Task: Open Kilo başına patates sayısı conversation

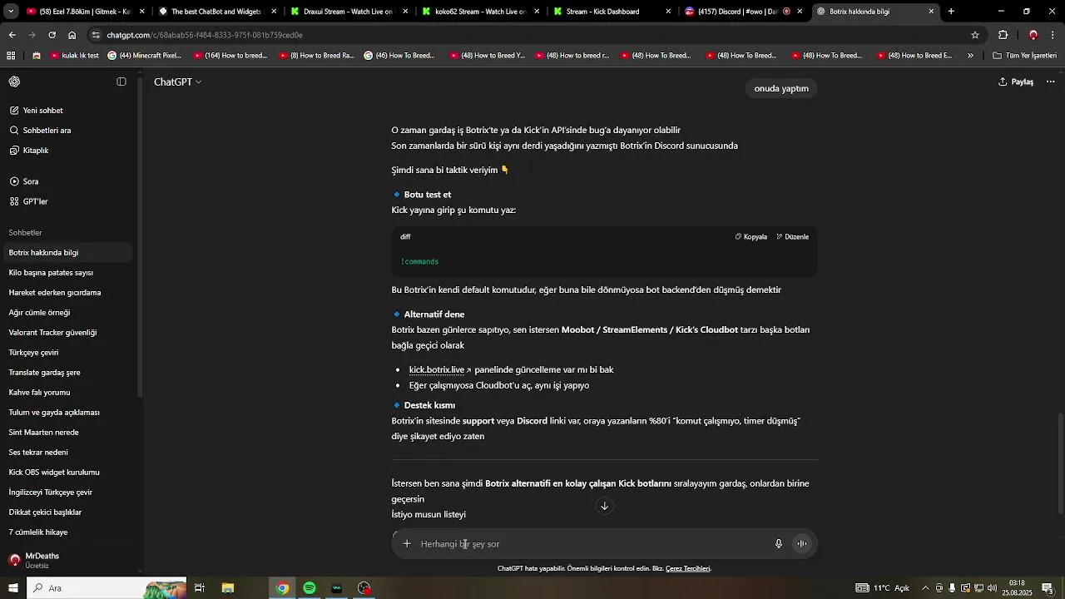Action: coord(67,273)
